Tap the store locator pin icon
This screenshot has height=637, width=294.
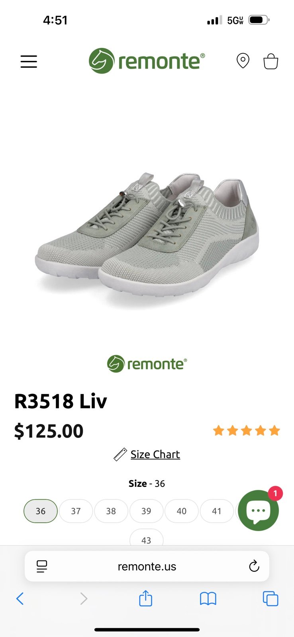[243, 61]
